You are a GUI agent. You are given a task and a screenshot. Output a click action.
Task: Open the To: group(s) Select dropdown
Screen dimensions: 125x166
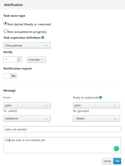pyautogui.click(x=96, y=118)
